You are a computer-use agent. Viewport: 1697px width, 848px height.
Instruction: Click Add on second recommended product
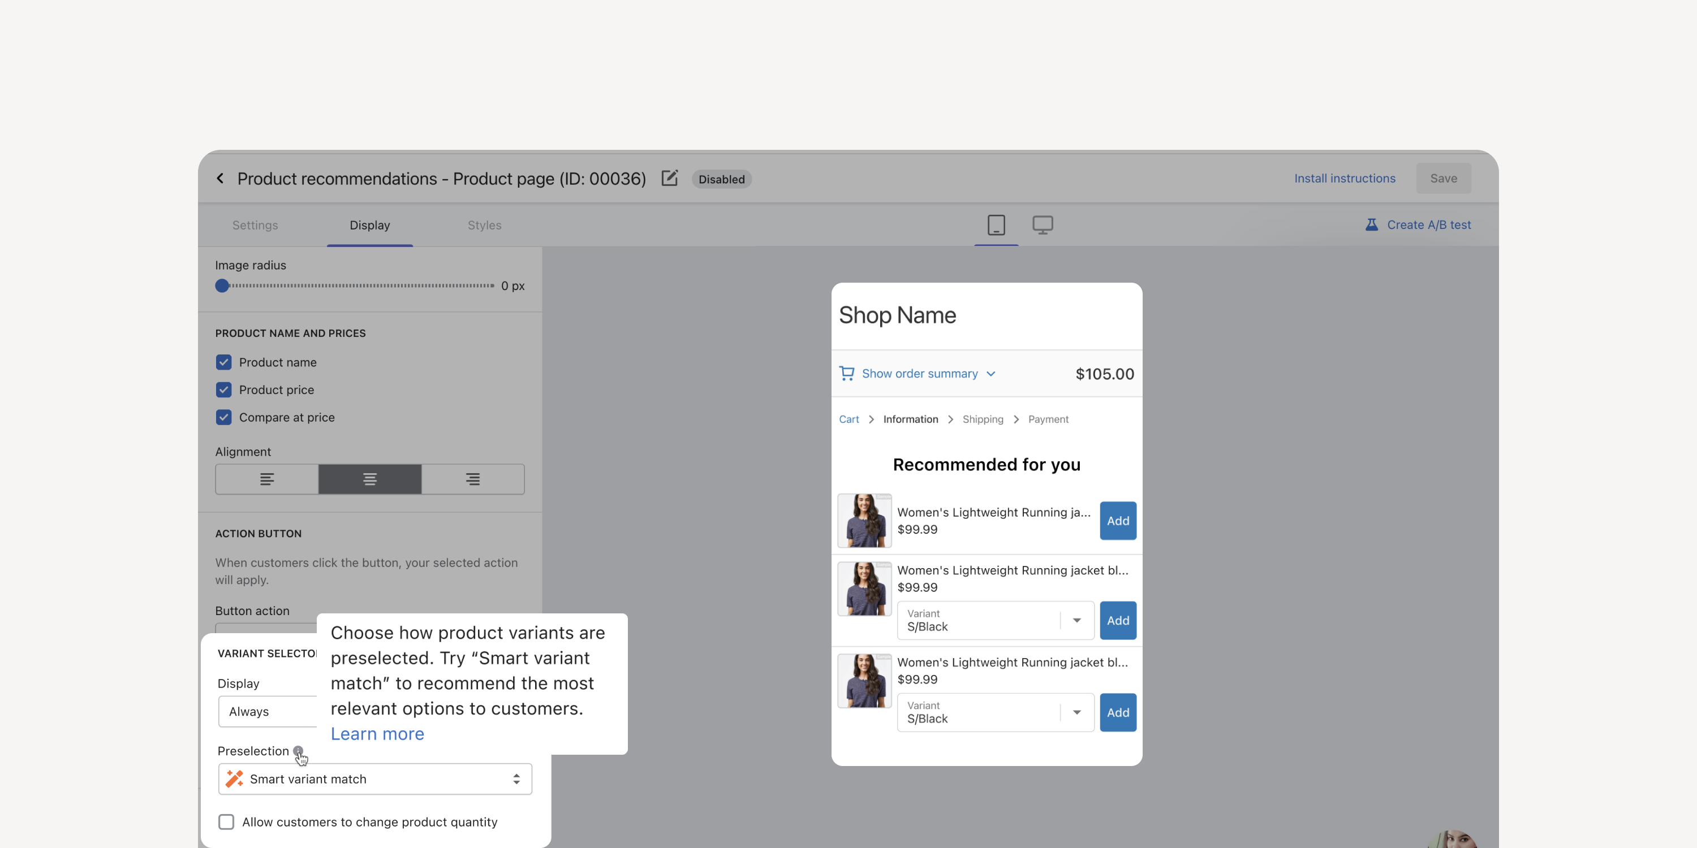tap(1118, 620)
